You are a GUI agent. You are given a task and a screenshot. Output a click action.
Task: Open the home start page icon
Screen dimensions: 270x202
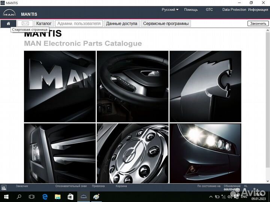pos(8,24)
